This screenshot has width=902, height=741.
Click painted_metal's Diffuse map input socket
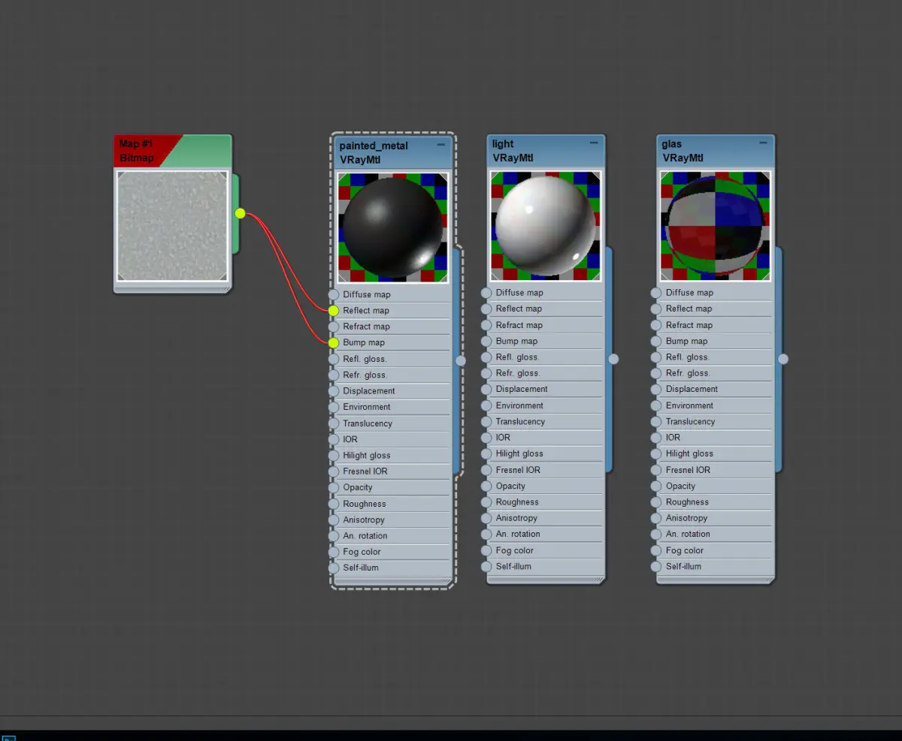pos(334,294)
